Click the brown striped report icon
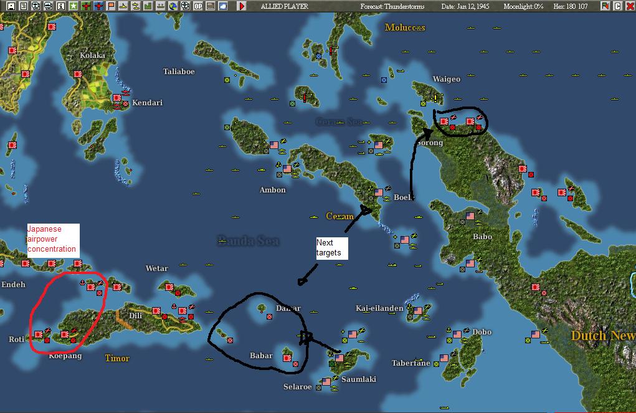Screen dimensions: 636x413 pyautogui.click(x=210, y=6)
